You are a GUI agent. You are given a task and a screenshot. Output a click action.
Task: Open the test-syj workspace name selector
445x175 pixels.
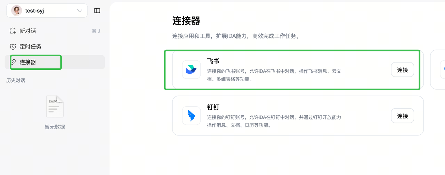pos(47,11)
